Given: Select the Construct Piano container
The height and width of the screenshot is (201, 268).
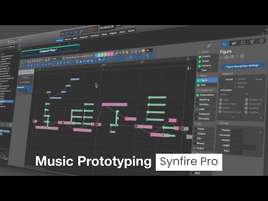Looking at the screenshot, I should point(50,51).
